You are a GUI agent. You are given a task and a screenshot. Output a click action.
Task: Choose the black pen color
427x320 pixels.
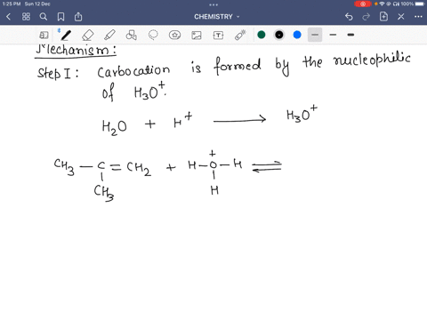tap(279, 35)
